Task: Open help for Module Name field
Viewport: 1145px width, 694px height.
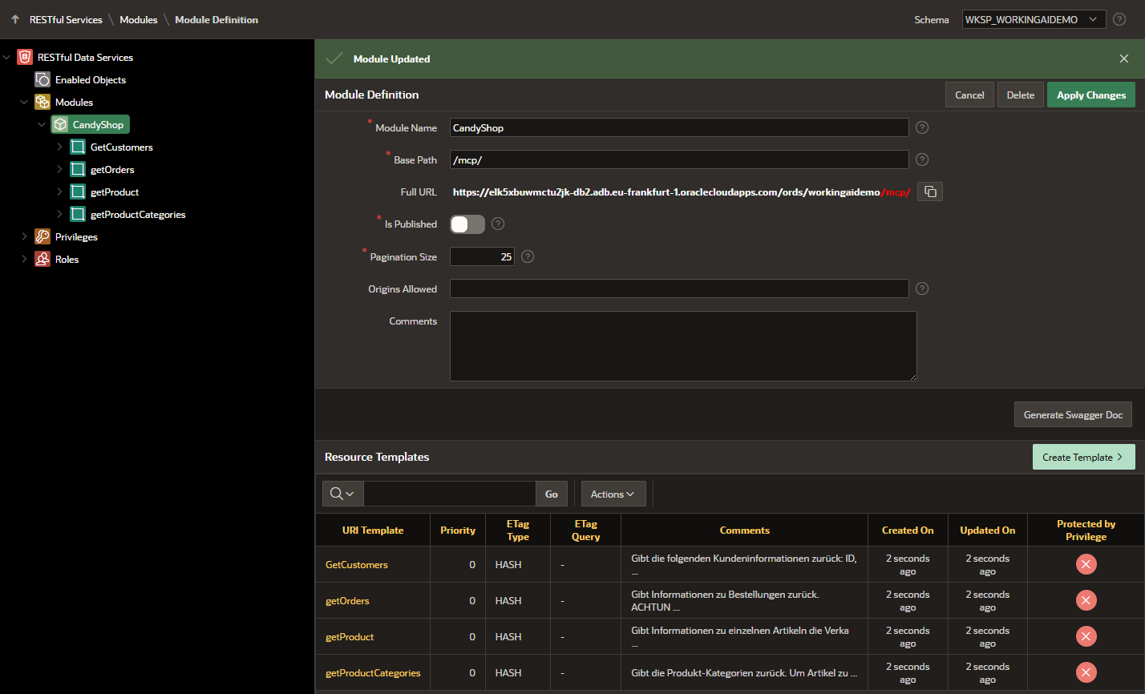Action: [922, 127]
